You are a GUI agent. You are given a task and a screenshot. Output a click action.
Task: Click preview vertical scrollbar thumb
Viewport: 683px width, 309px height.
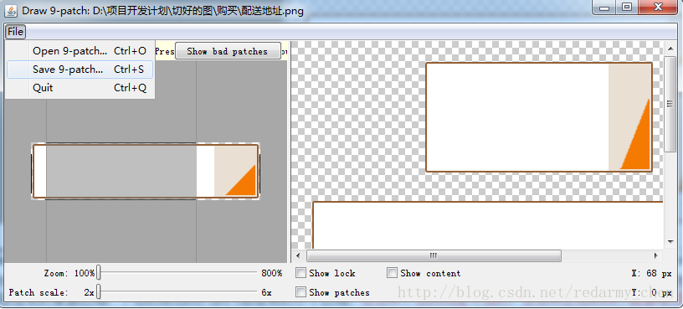coord(670,104)
